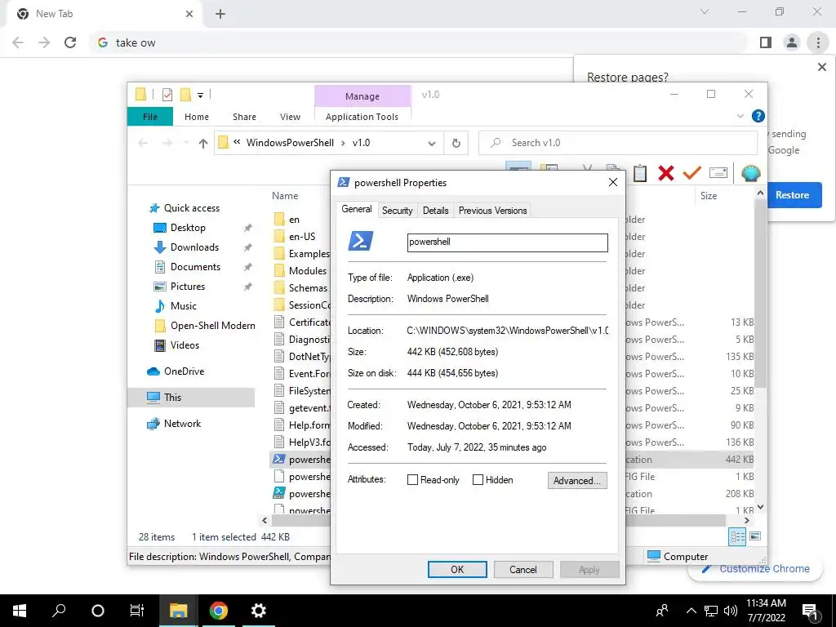The image size is (836, 627).
Task: Click WindowsPowerShell in the address breadcrumb
Action: pos(290,143)
